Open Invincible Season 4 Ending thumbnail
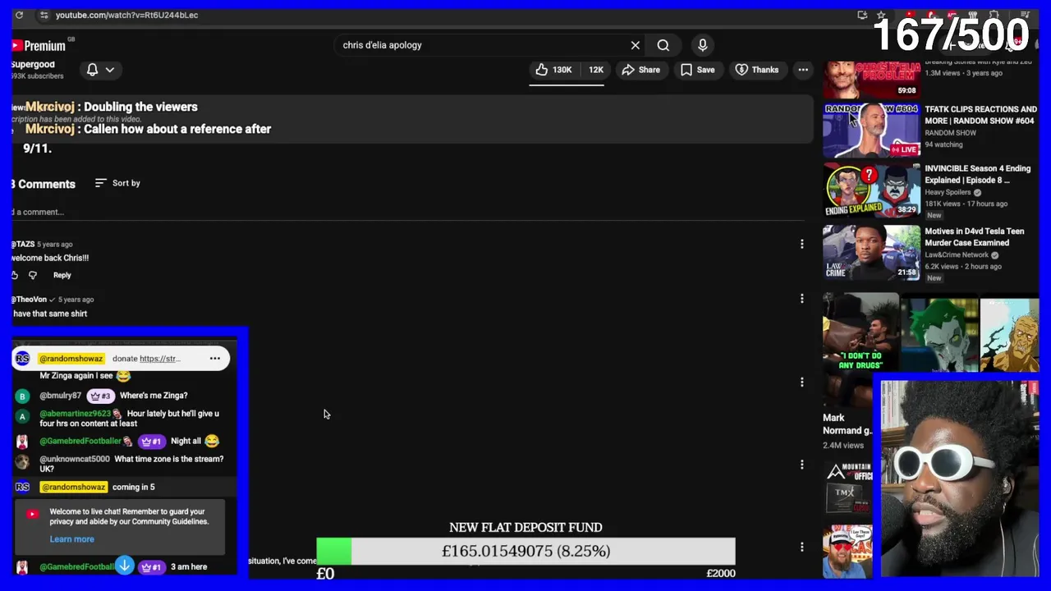Image resolution: width=1051 pixels, height=591 pixels. pyautogui.click(x=871, y=190)
